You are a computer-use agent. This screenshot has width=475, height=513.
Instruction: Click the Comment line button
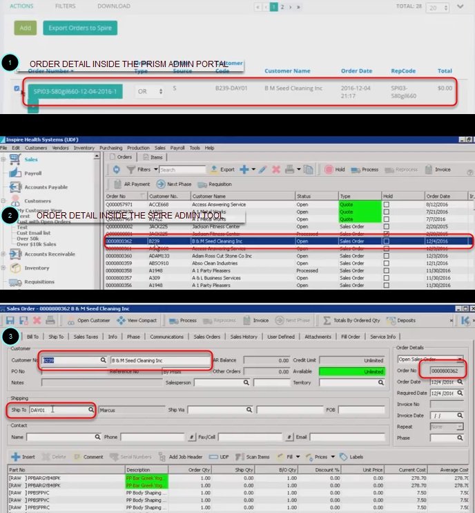point(88,457)
